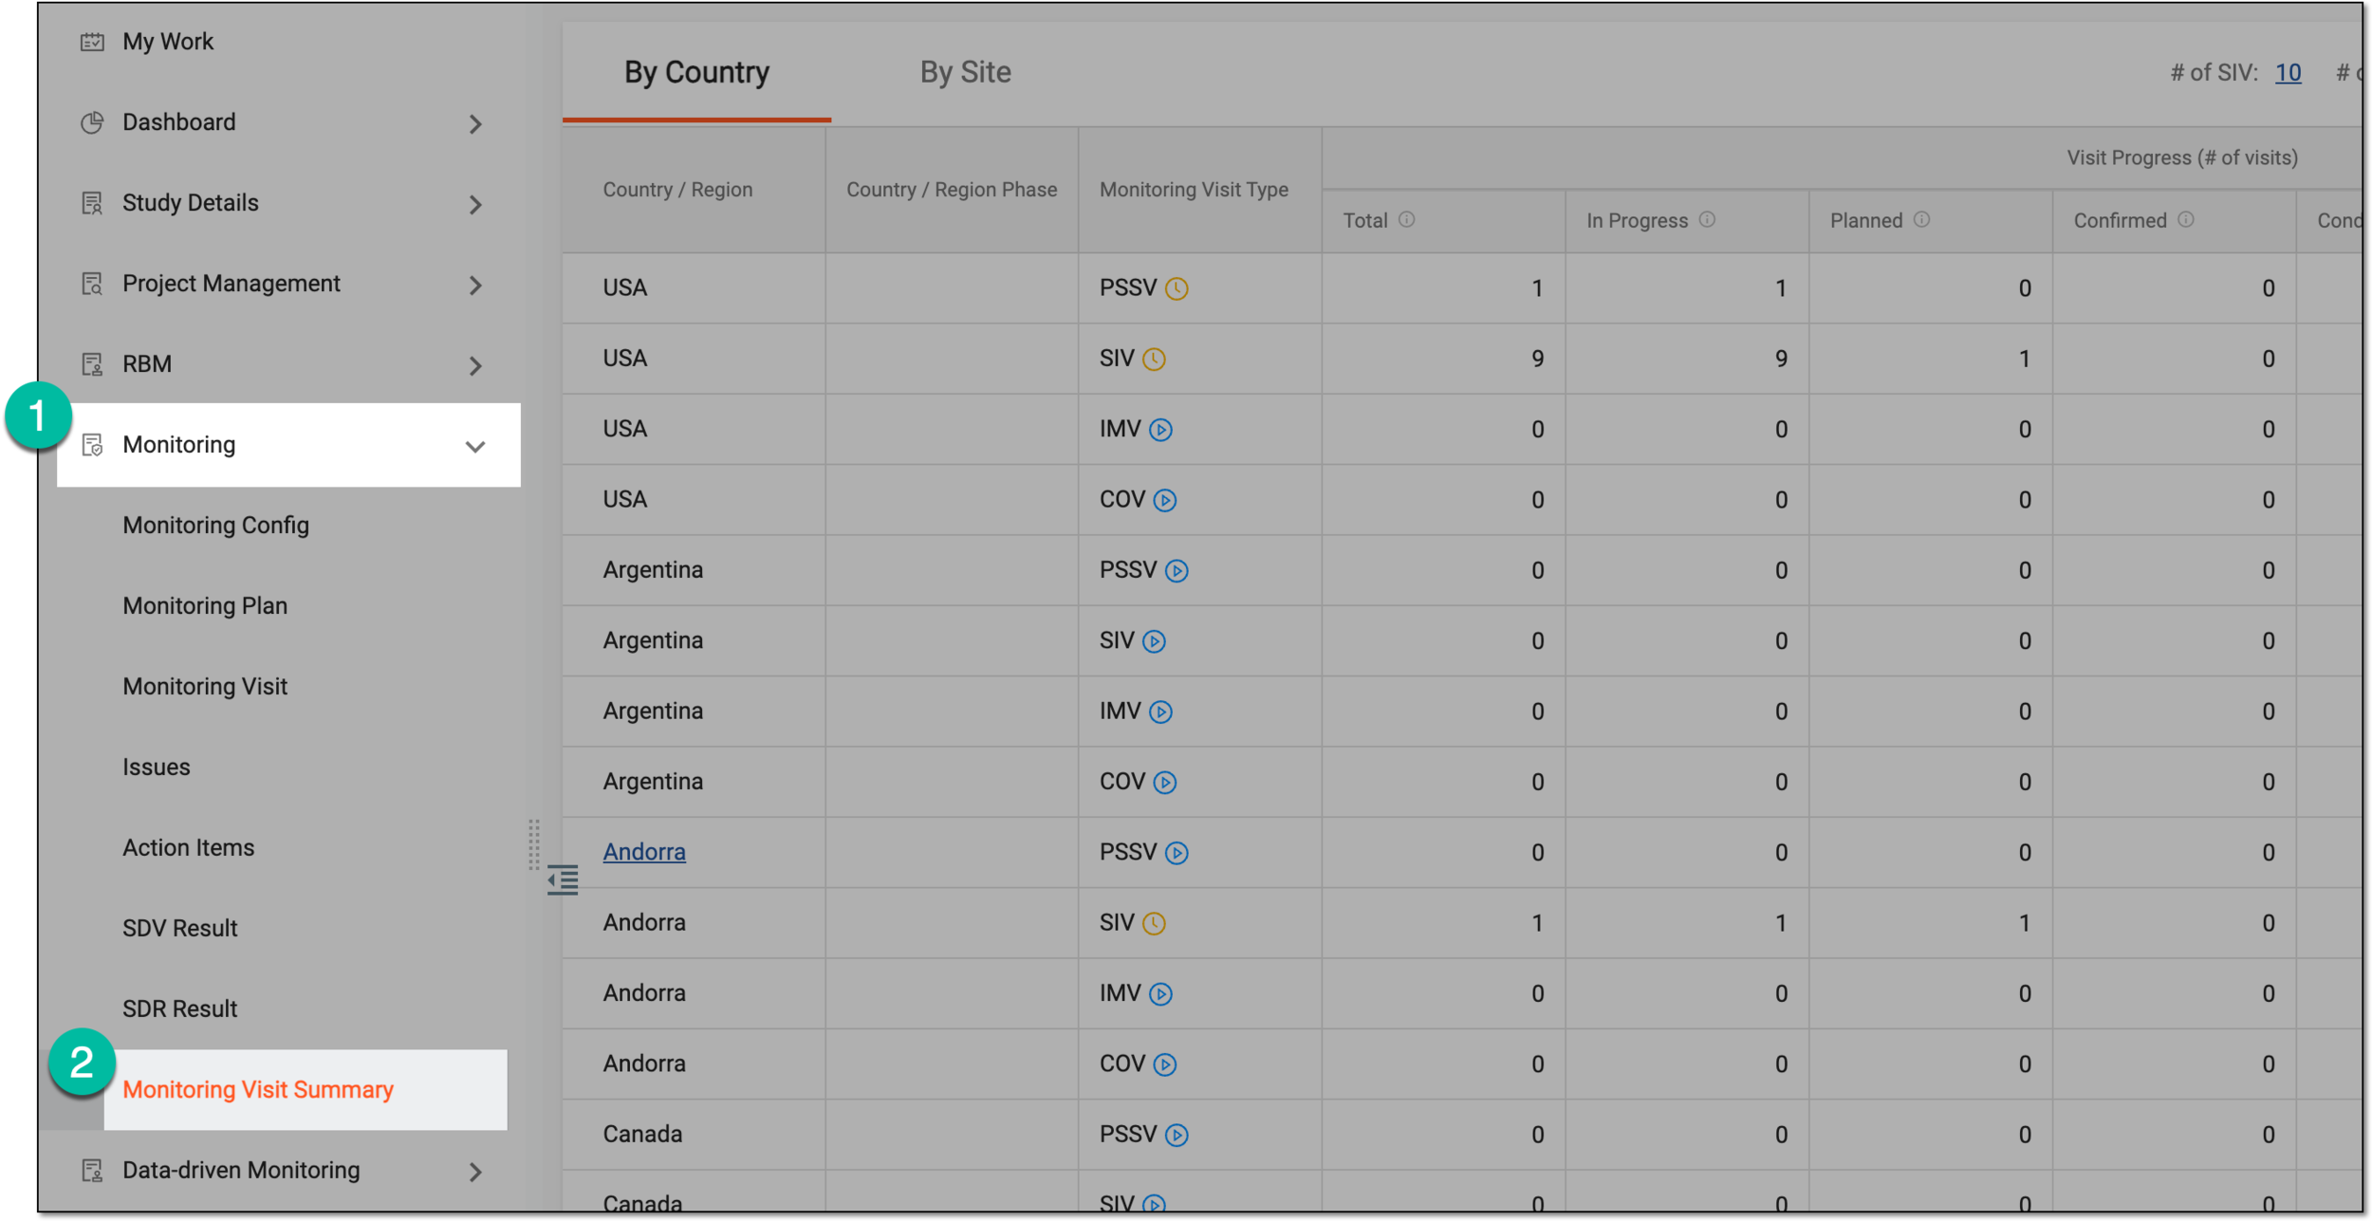Click the RBM sidebar icon
This screenshot has width=2372, height=1221.
92,364
